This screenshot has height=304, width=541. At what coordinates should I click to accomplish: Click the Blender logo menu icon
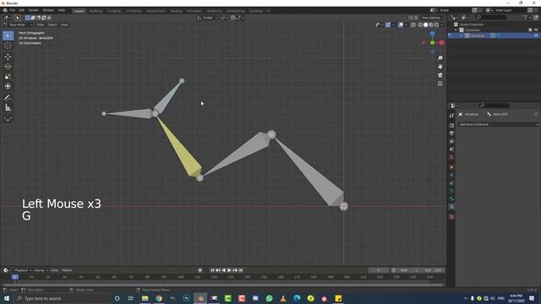[5, 10]
